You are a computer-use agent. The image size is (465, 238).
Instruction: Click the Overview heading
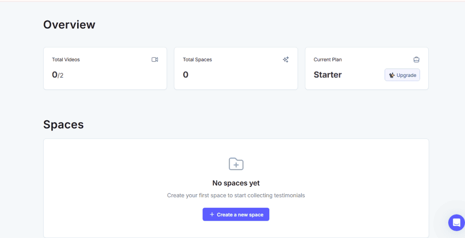69,24
